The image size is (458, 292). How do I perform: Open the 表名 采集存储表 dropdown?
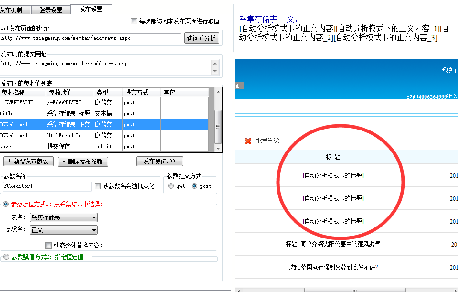tap(64, 217)
